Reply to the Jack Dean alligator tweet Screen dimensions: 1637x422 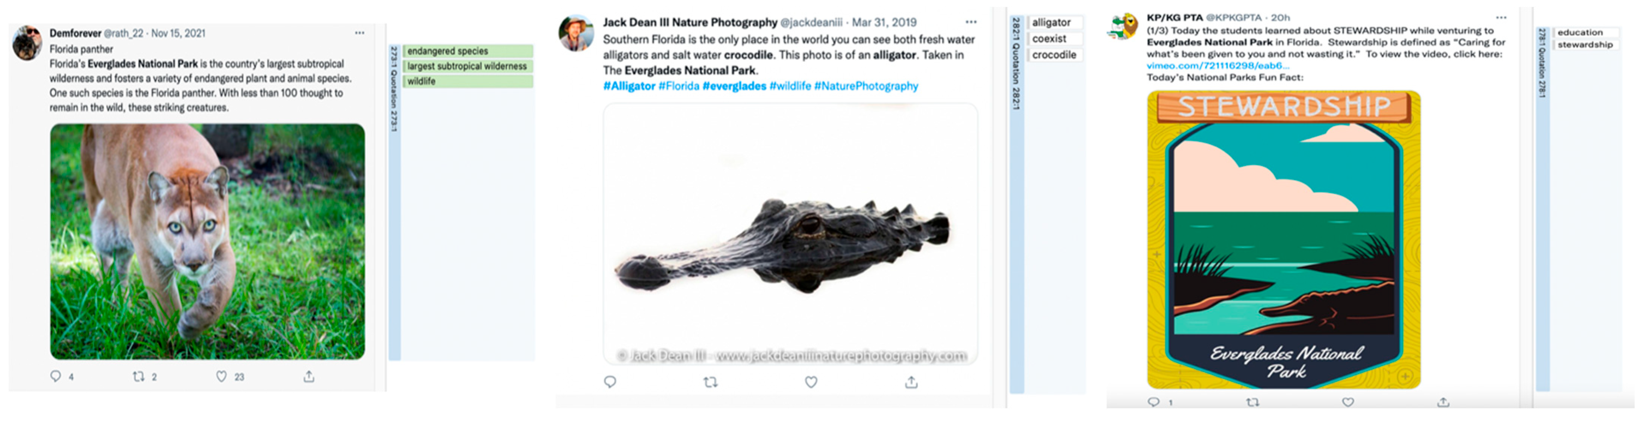click(610, 382)
